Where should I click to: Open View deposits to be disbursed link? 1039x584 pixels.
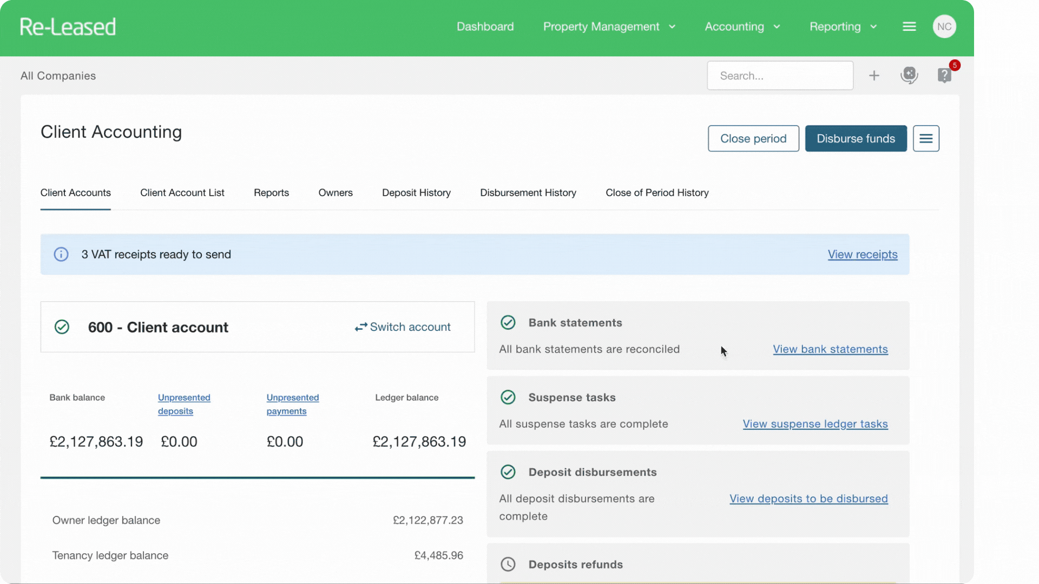[x=808, y=499]
